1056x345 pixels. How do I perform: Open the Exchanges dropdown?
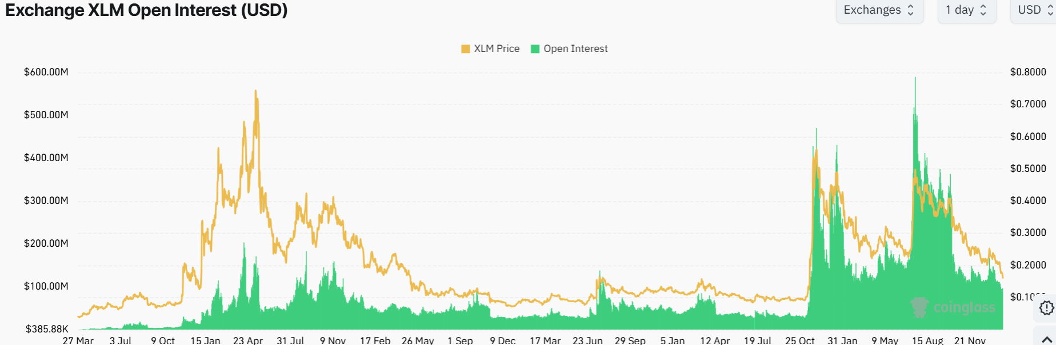(x=879, y=10)
